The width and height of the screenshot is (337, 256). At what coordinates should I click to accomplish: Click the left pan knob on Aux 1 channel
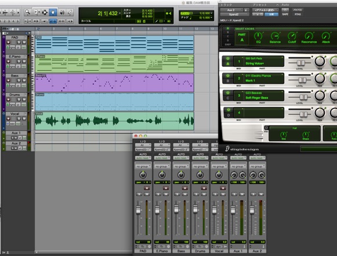pos(234,175)
